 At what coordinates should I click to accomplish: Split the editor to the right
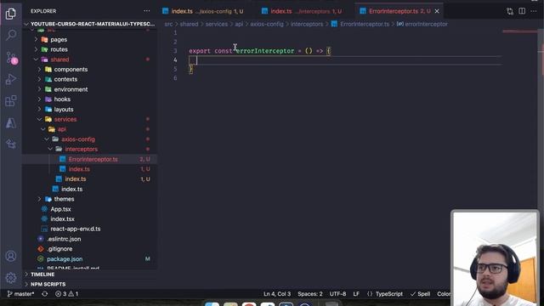[x=522, y=11]
